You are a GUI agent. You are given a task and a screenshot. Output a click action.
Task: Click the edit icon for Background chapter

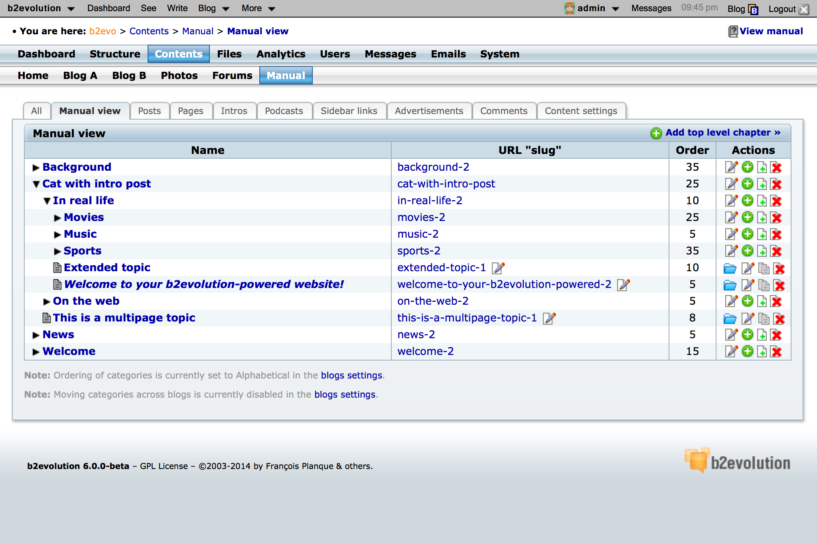point(731,167)
